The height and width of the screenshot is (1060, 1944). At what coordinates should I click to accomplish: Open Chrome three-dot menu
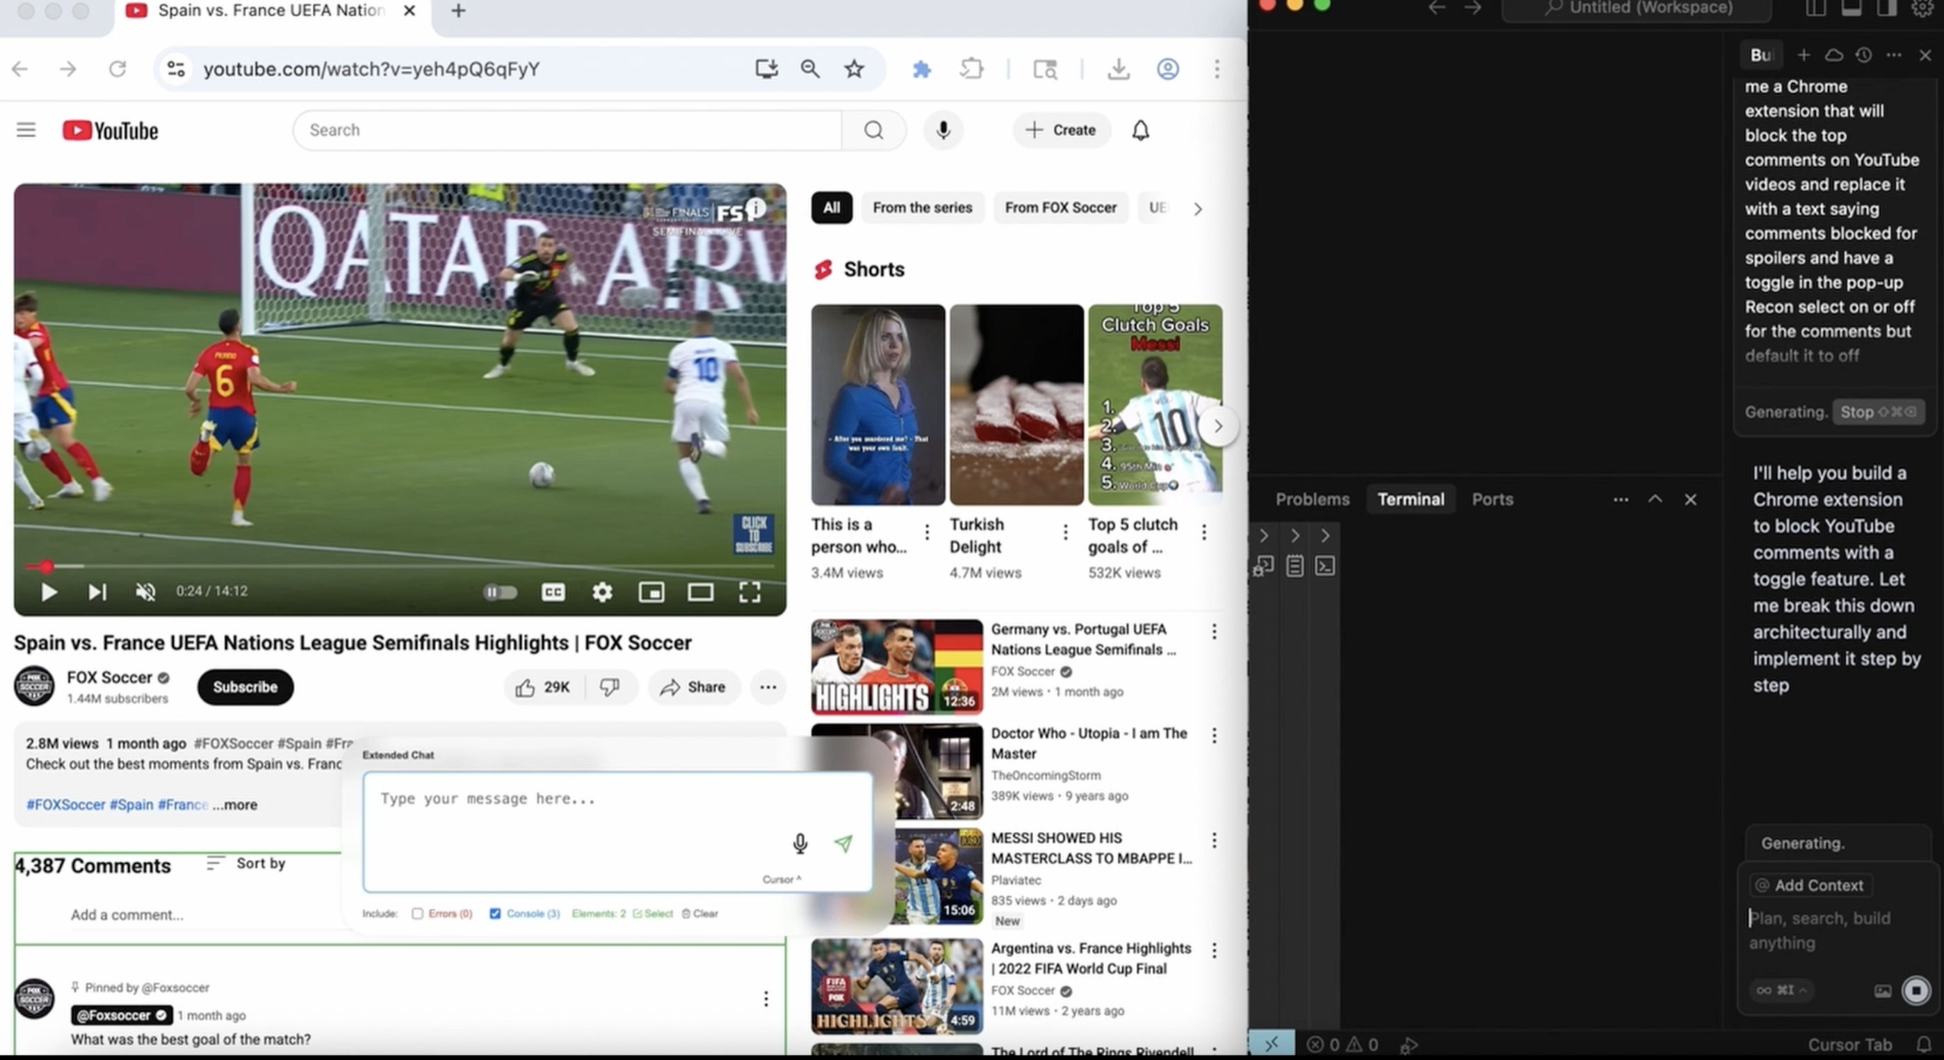click(1217, 69)
